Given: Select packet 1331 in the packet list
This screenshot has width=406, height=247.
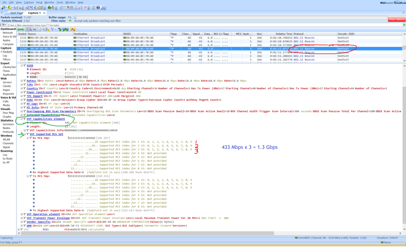Looking at the screenshot, I should pyautogui.click(x=209, y=38).
